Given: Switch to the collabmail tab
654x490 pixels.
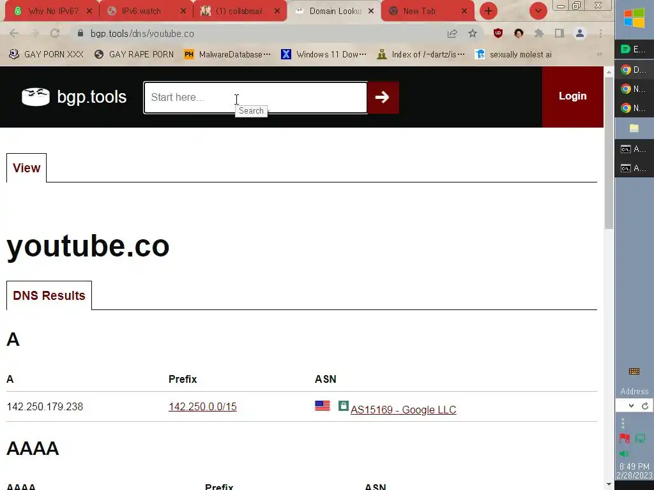Looking at the screenshot, I should (239, 11).
